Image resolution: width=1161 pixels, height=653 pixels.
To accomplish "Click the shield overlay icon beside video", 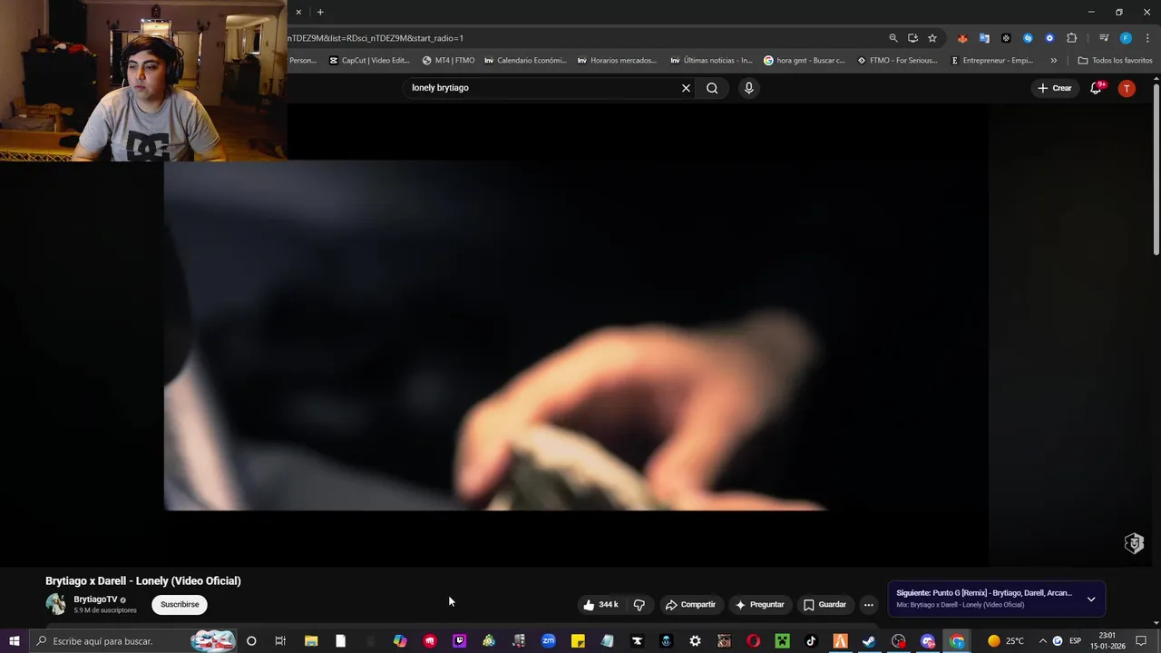I will [1134, 543].
